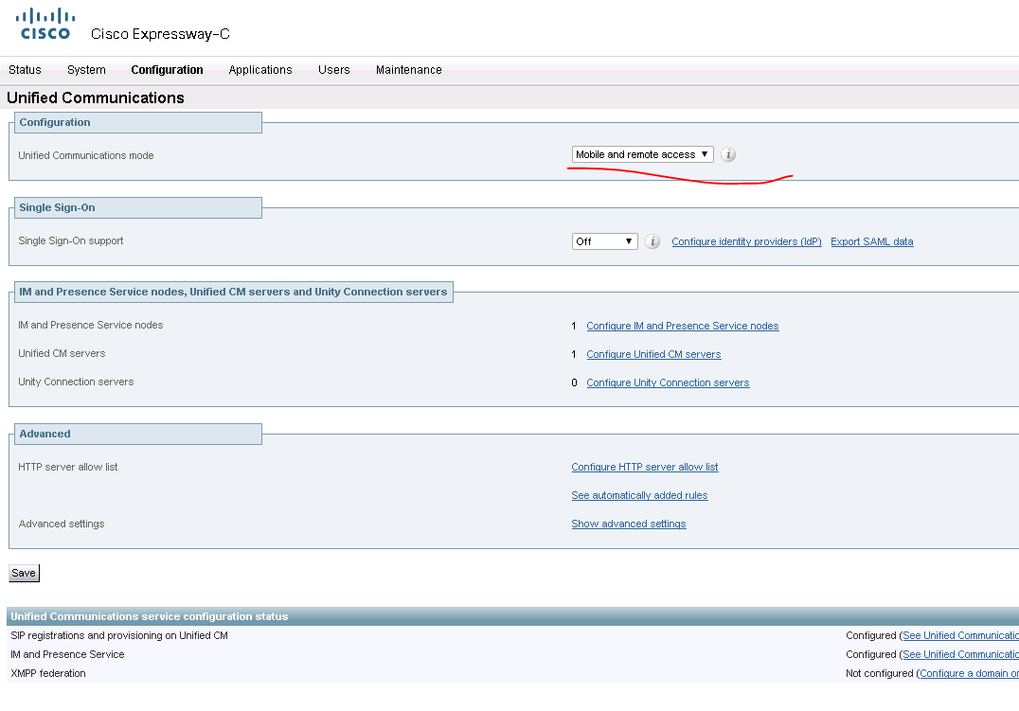Open the Maintenance menu
The image size is (1019, 711).
pyautogui.click(x=409, y=70)
